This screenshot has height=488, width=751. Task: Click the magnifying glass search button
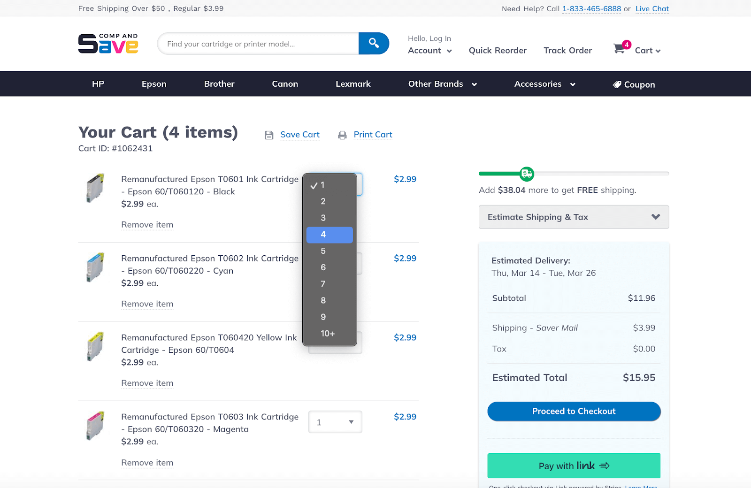click(374, 44)
